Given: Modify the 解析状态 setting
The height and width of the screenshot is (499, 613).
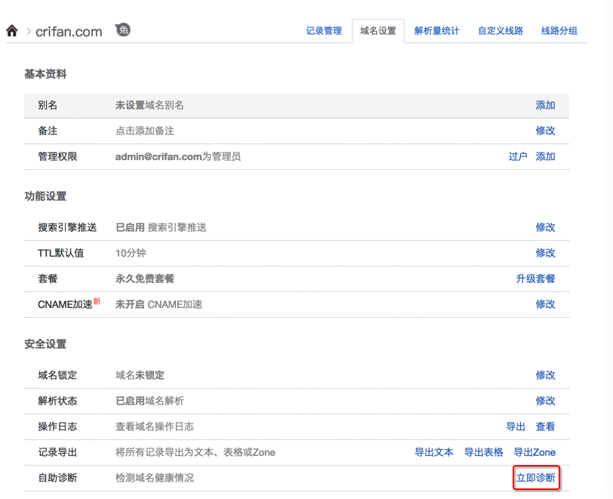Looking at the screenshot, I should (545, 401).
